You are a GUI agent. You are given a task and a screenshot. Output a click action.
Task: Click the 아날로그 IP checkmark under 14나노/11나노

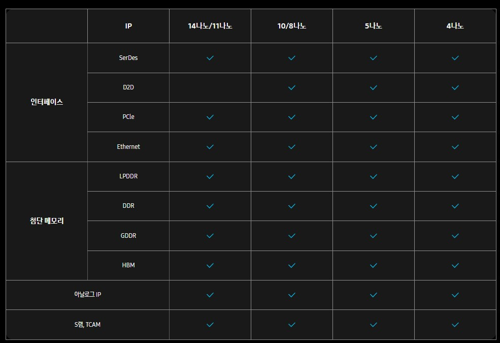pos(210,295)
